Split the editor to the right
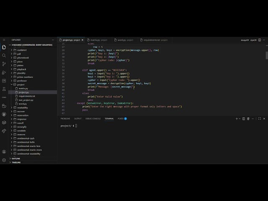 pyautogui.click(x=260, y=40)
